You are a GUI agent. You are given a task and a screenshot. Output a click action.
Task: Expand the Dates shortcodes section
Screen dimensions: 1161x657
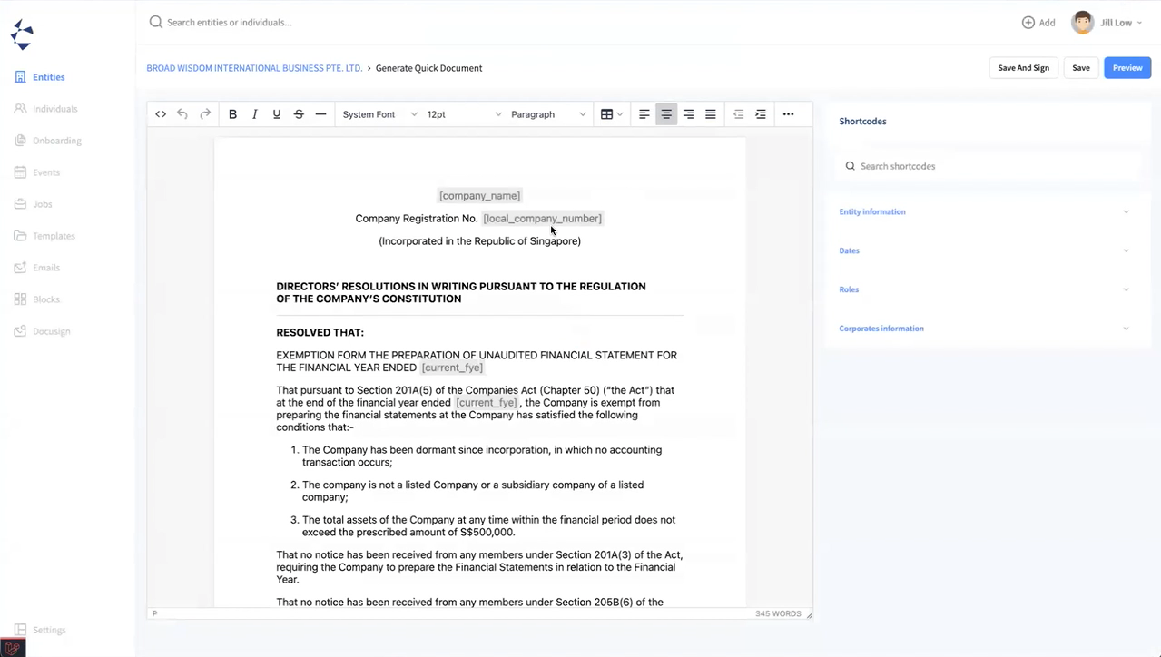pyautogui.click(x=984, y=250)
